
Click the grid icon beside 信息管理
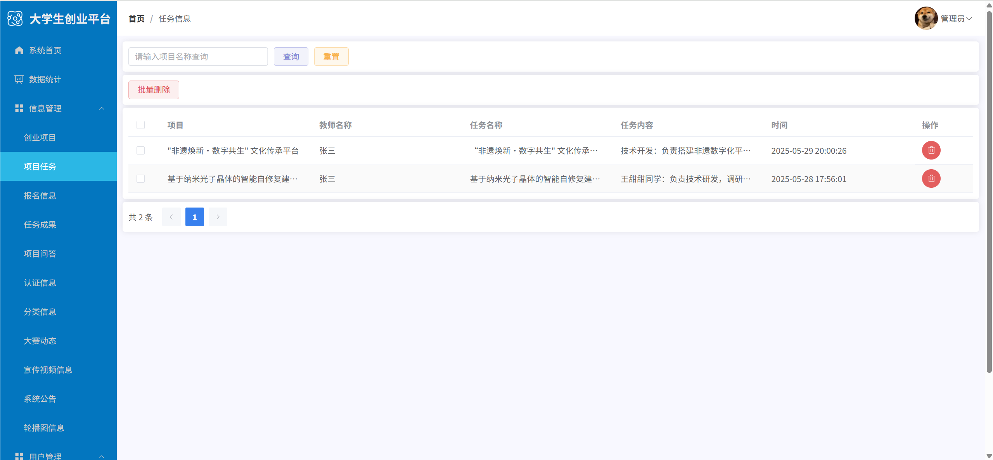click(x=19, y=108)
